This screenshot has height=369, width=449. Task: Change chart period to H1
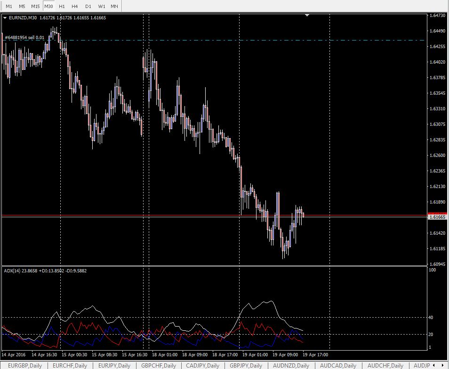pos(62,7)
